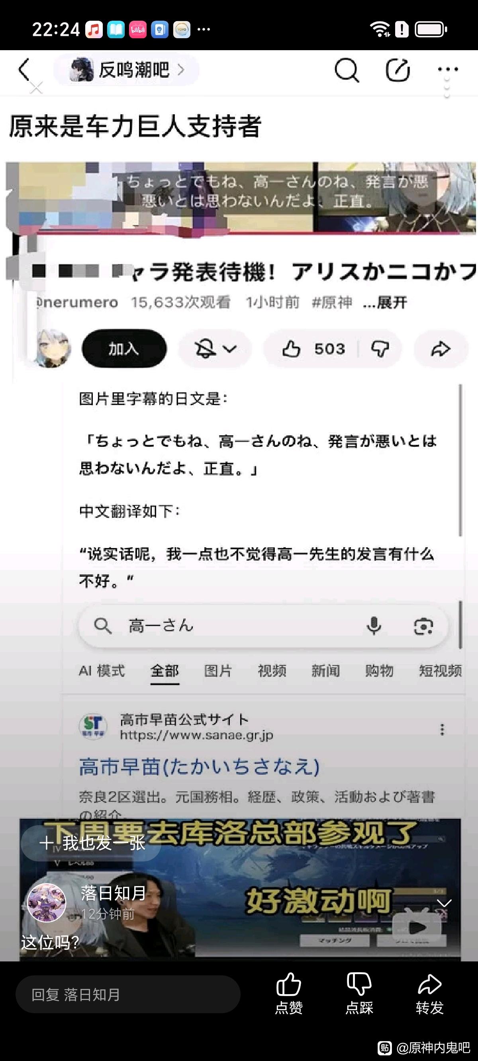Open the 反鸣潮吧 forum chevron
Image resolution: width=478 pixels, height=1061 pixels.
coord(180,70)
